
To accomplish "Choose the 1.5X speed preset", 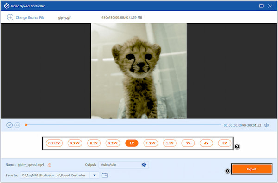I will (x=170, y=143).
